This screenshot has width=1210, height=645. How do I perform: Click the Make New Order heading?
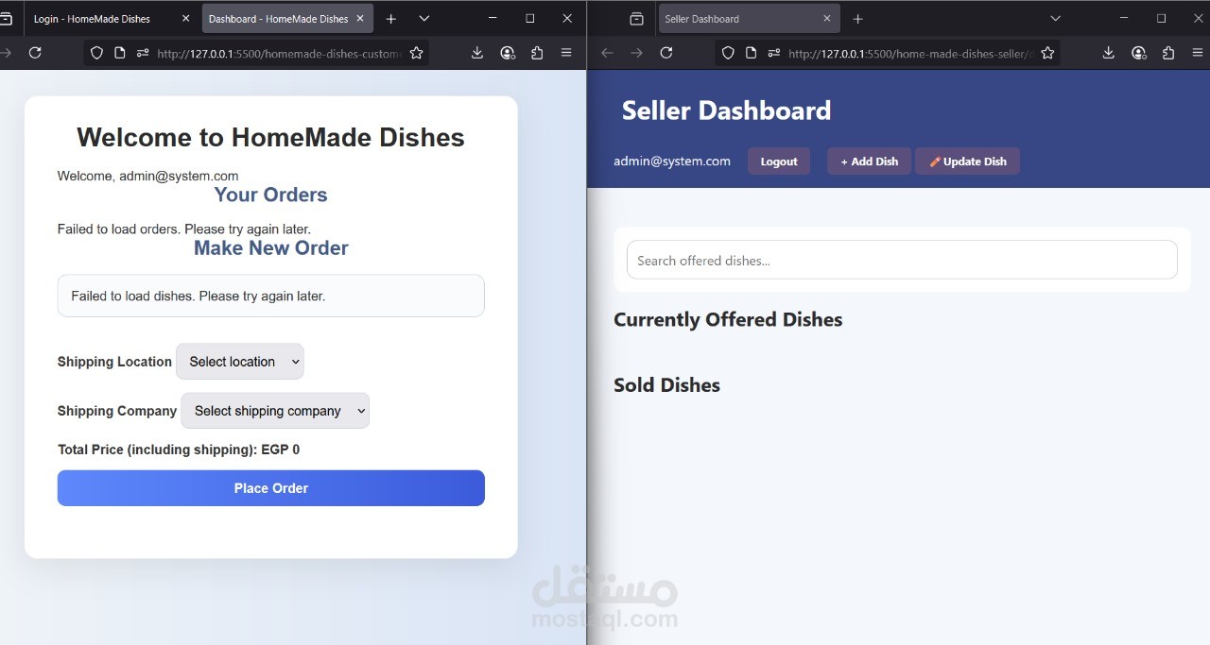click(271, 247)
